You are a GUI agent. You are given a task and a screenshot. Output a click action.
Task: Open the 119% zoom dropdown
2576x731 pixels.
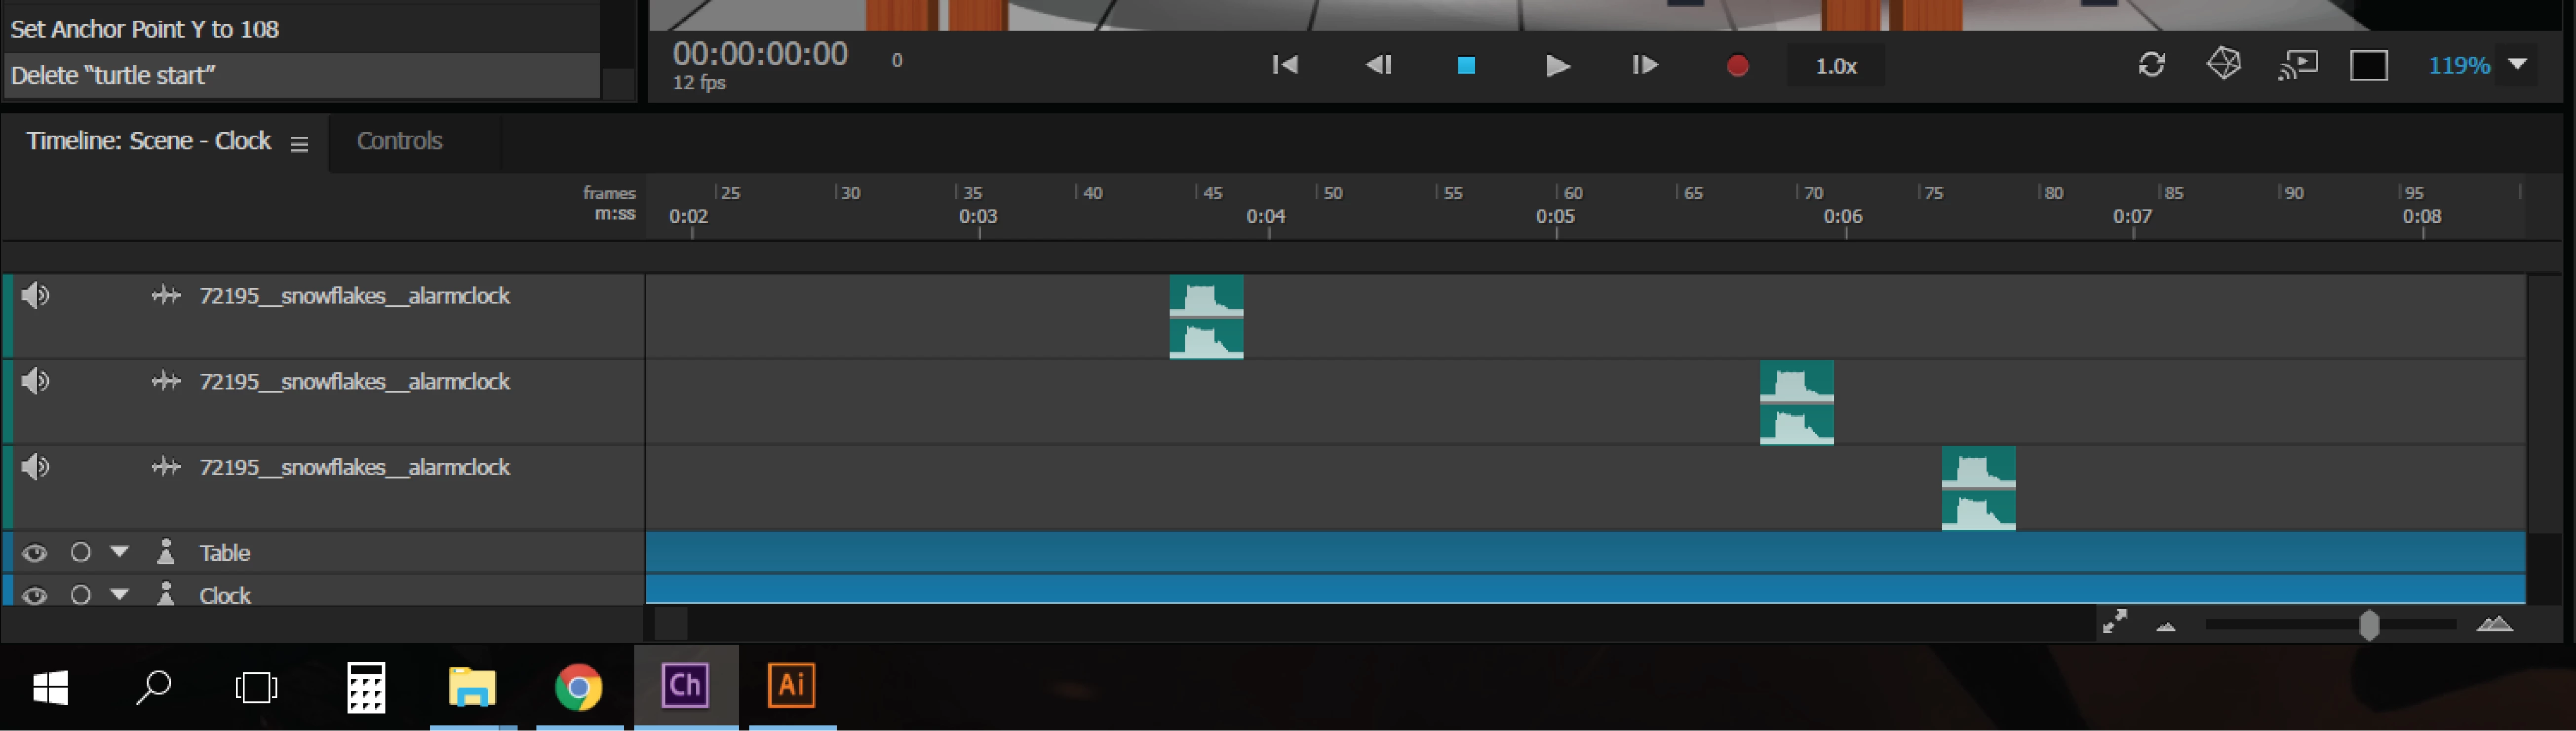(2518, 65)
